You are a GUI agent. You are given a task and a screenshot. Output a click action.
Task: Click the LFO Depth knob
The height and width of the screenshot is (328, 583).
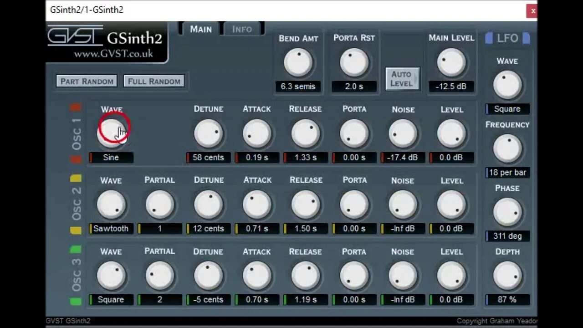point(507,276)
